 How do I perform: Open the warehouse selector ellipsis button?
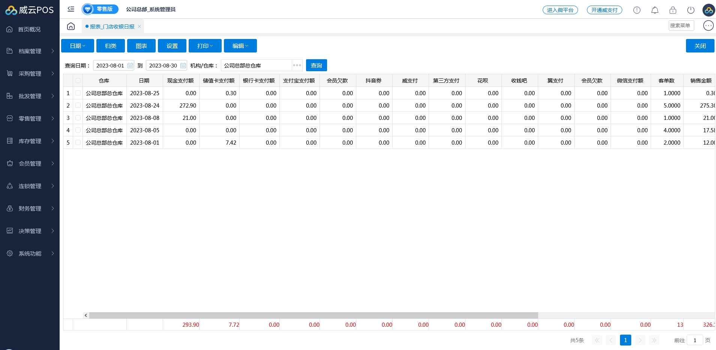click(297, 65)
